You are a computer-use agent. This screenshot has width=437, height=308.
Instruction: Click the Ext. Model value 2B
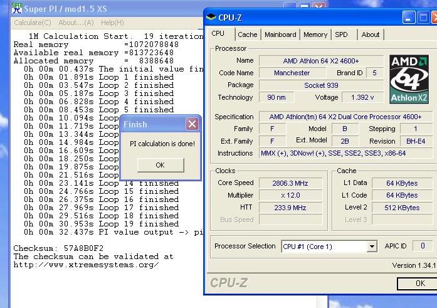coord(345,141)
